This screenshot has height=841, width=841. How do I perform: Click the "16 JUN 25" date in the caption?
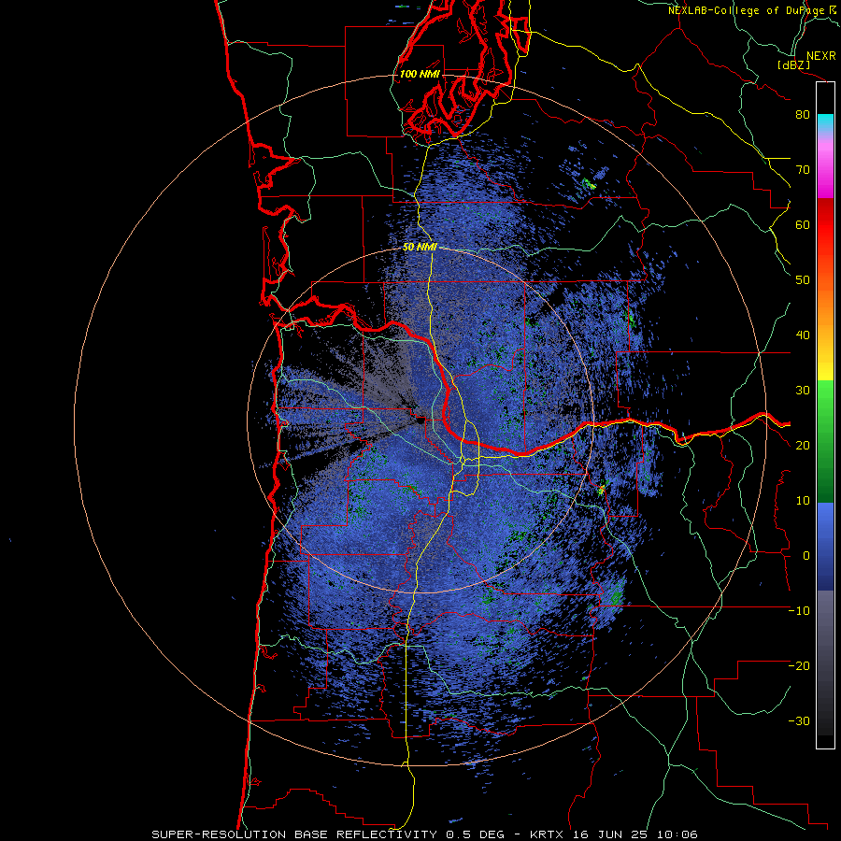610,834
